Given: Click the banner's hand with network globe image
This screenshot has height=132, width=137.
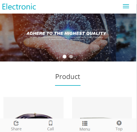Looking at the screenshot, I should click(68, 38).
